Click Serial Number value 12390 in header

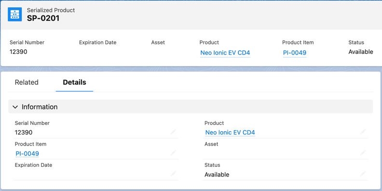click(x=18, y=52)
